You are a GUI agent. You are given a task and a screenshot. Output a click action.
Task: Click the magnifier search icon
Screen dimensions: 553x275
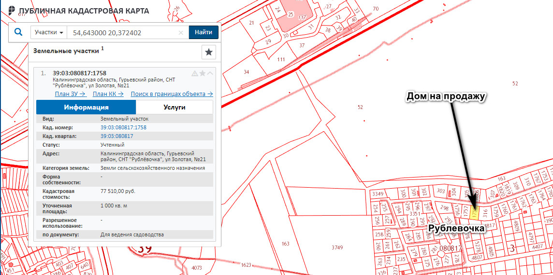tap(18, 32)
